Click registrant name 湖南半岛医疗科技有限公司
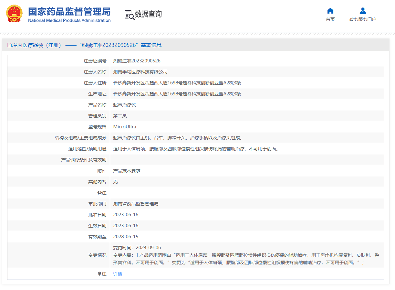 140,72
